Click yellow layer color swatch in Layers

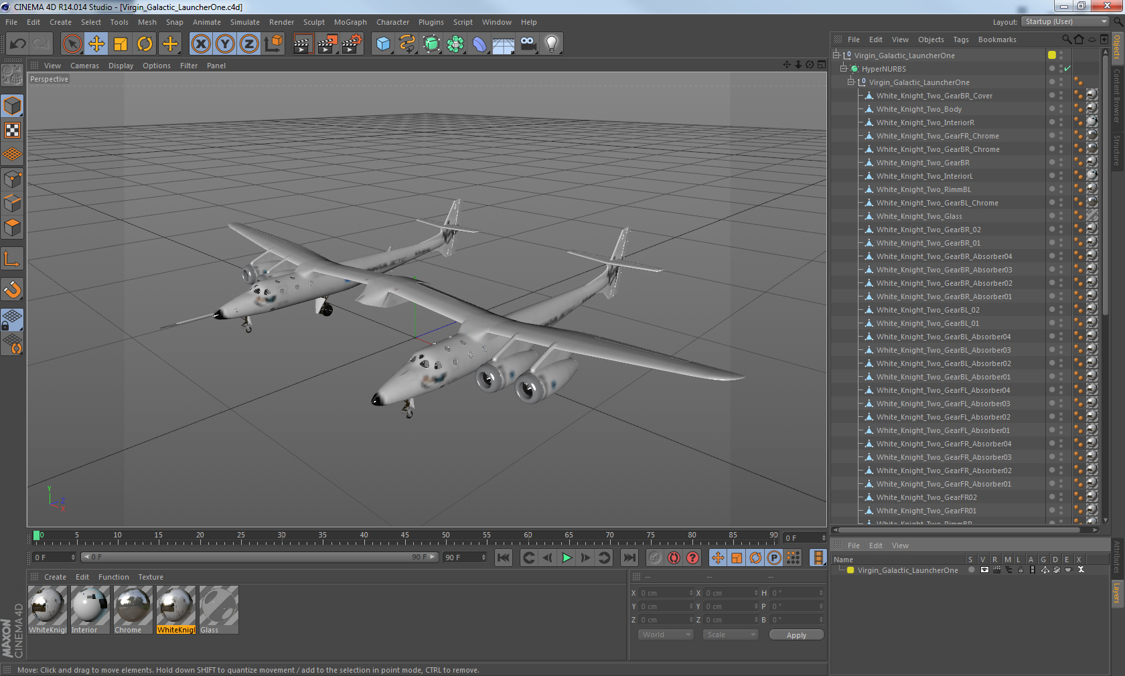coord(850,570)
